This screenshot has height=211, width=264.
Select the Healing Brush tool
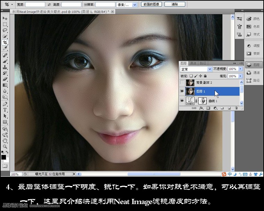pos(5,55)
